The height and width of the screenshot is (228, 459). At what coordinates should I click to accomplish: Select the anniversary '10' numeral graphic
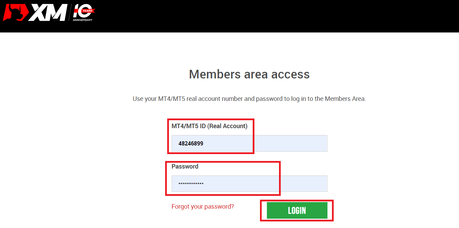[79, 11]
